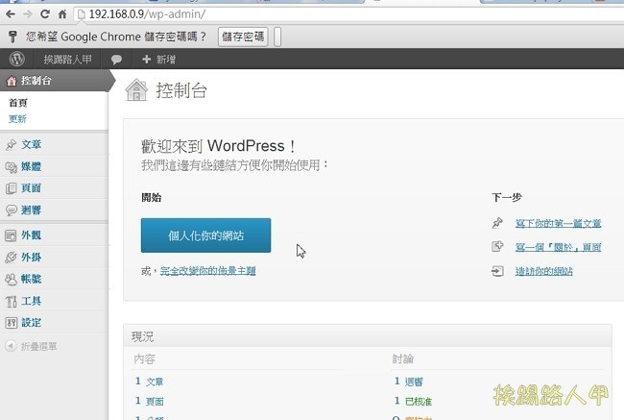Open the 迴響 comments menu item

(32, 210)
